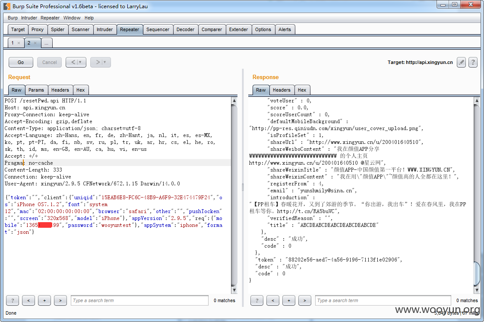Click 'Target: http://api.xingyun.cn' label

pyautogui.click(x=420, y=62)
